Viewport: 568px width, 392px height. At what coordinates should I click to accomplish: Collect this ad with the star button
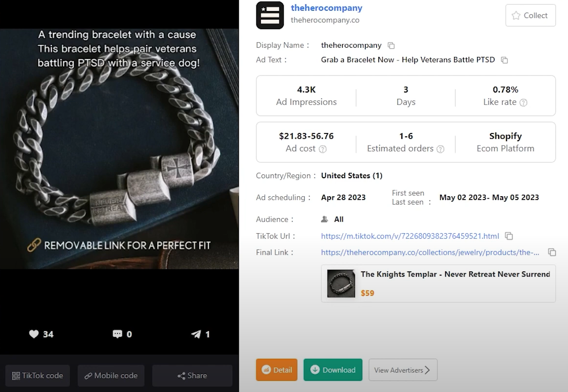point(530,16)
